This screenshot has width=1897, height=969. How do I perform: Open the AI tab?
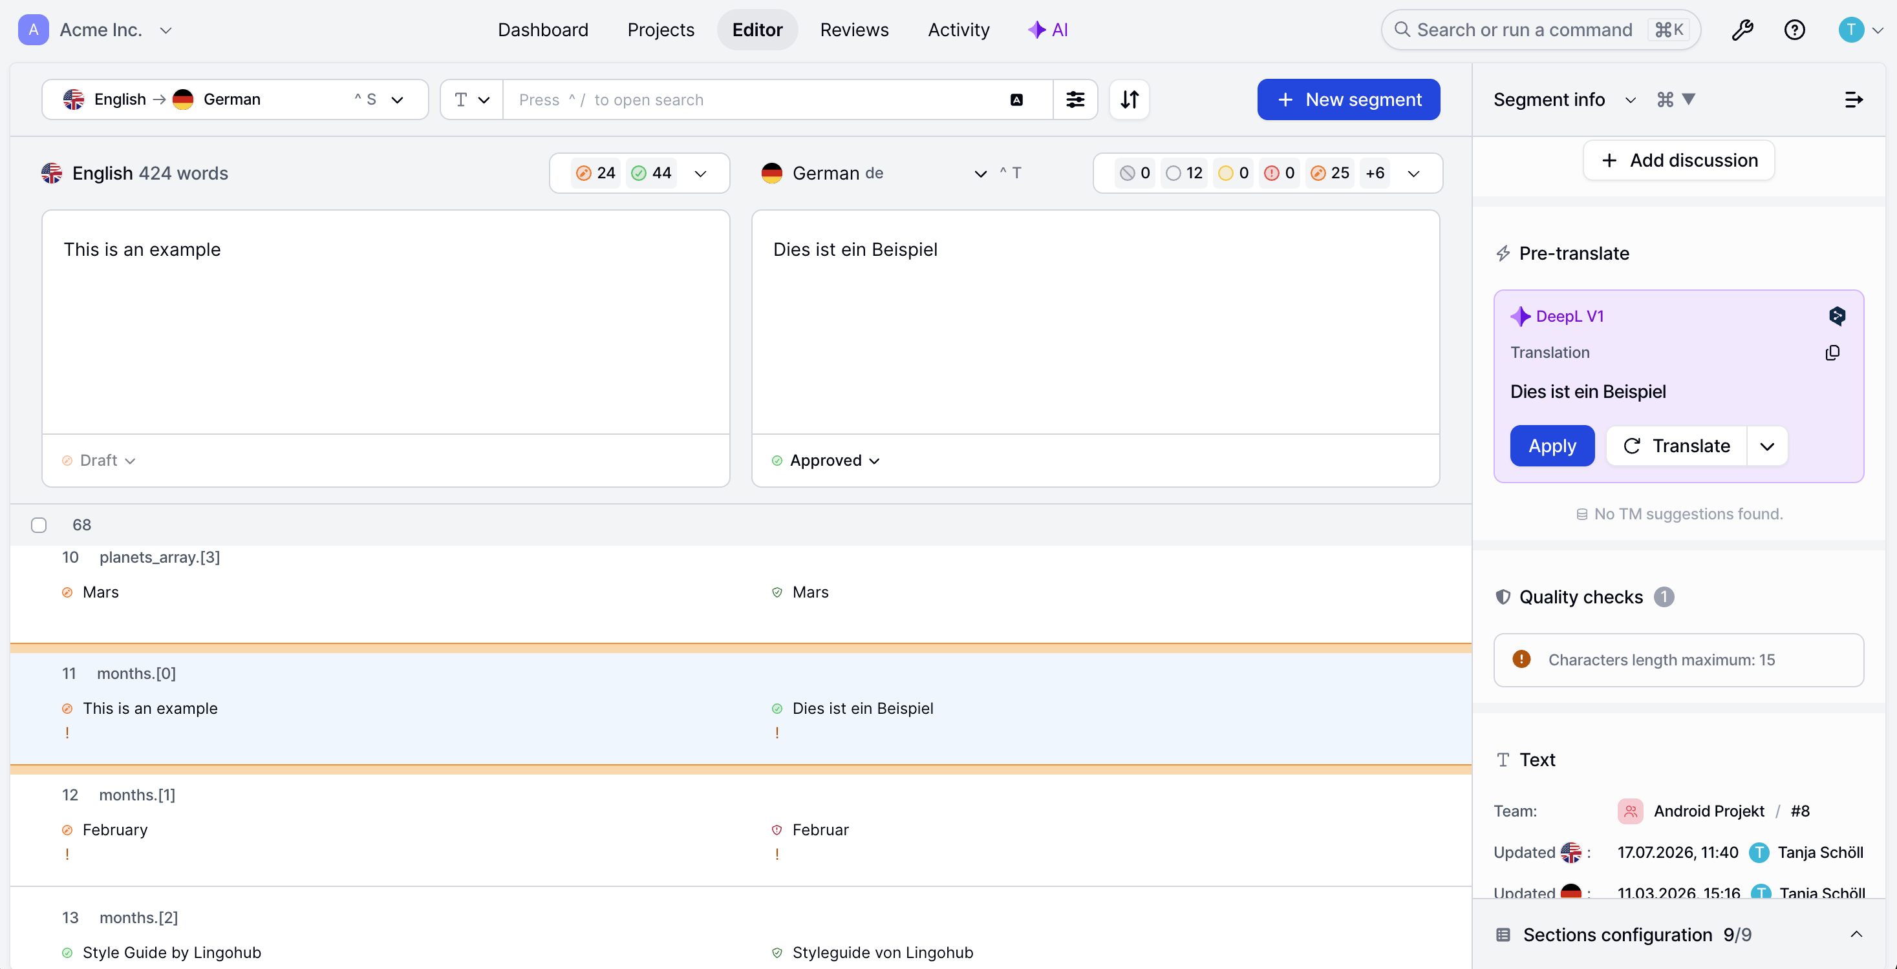pos(1047,30)
